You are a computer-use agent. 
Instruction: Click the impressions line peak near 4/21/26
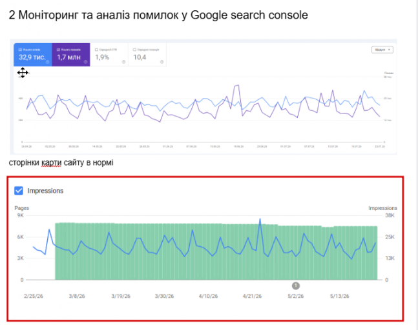tap(260, 219)
